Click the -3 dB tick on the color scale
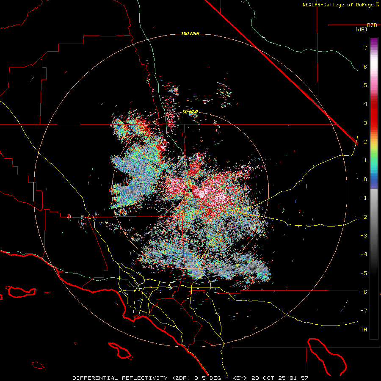Screen dimensions: 381x381 pyautogui.click(x=364, y=236)
